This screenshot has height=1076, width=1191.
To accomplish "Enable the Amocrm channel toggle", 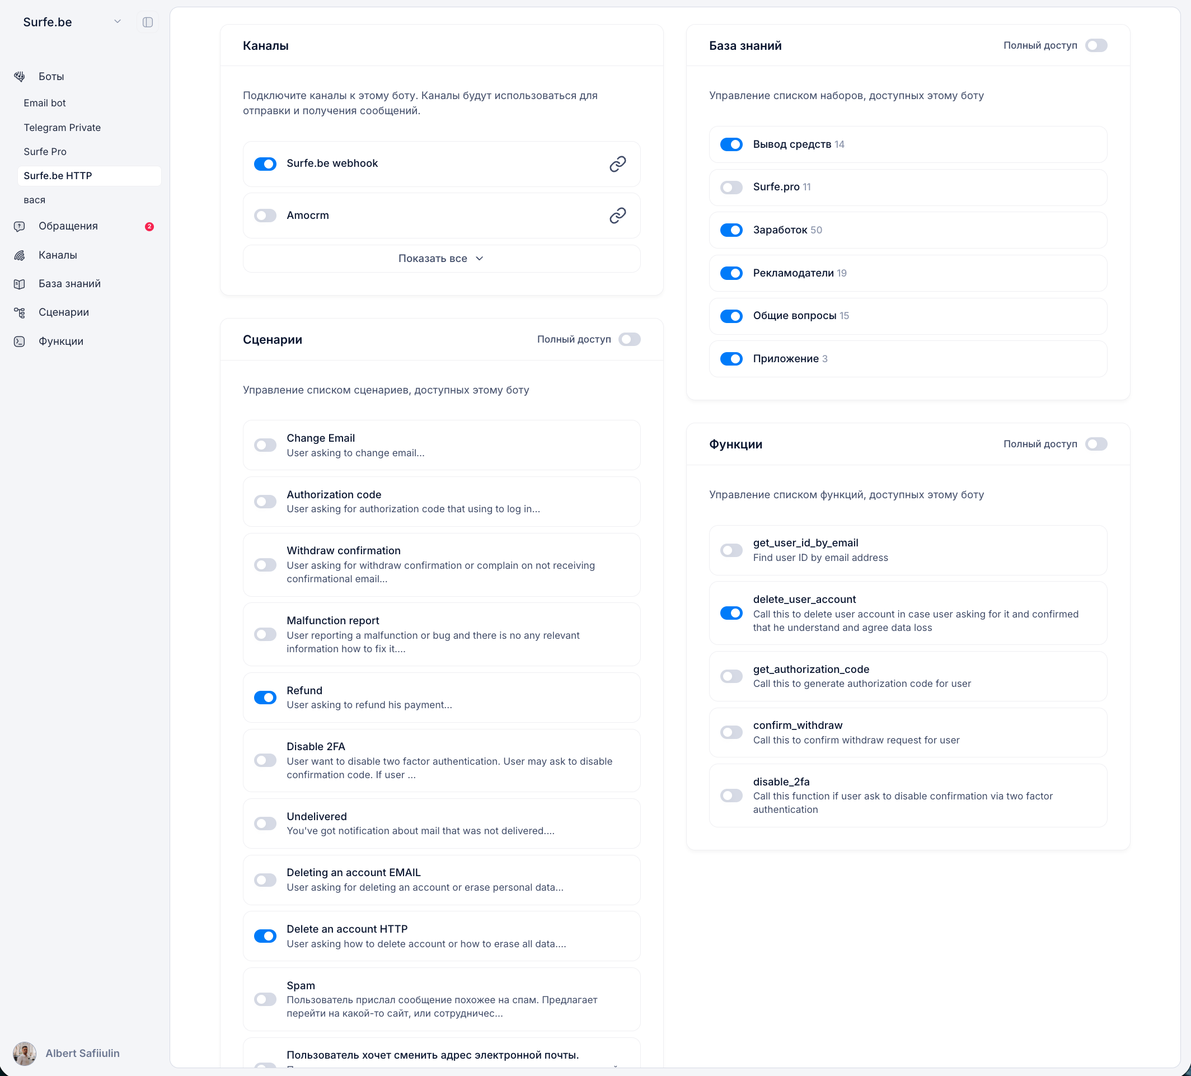I will click(265, 216).
